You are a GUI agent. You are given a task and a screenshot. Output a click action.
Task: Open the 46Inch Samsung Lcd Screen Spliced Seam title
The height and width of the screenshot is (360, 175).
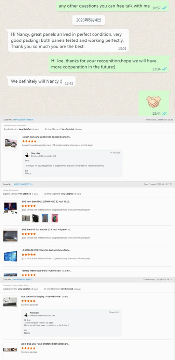coord(46,137)
